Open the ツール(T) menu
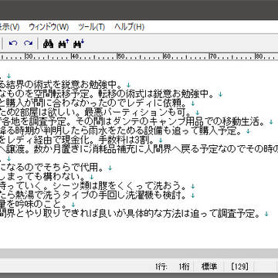Image resolution: width=278 pixels, height=278 pixels. pos(92,27)
